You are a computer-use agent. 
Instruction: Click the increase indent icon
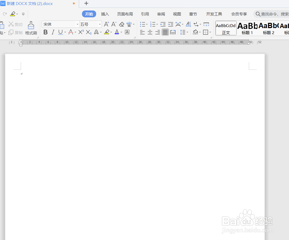coord(171,24)
